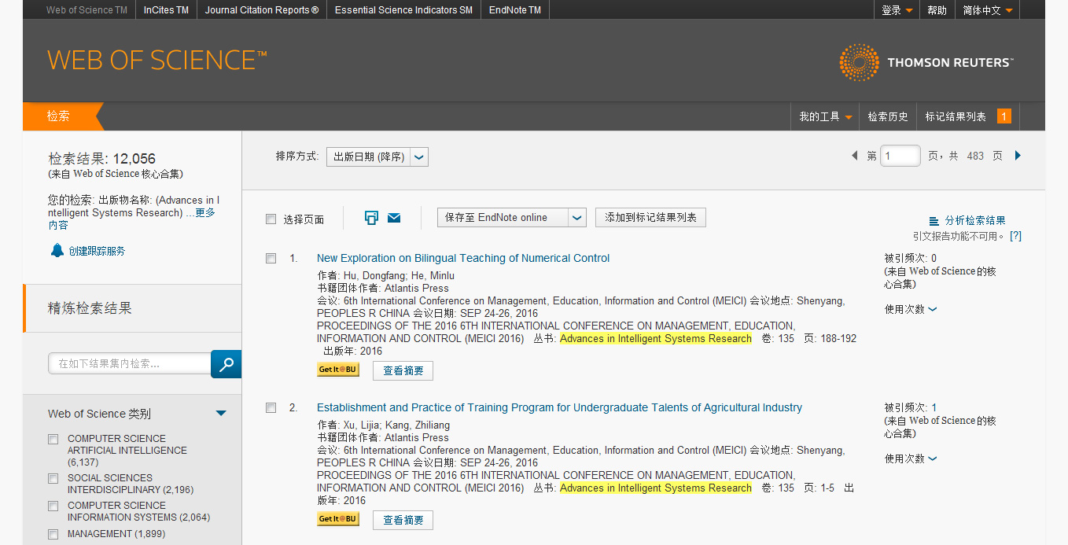
Task: Click the magnifier search-within-results button
Action: point(226,364)
